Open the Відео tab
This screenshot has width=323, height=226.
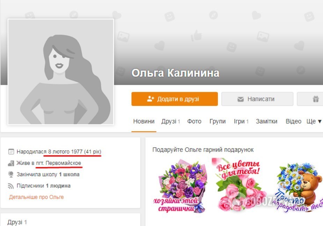pyautogui.click(x=294, y=121)
